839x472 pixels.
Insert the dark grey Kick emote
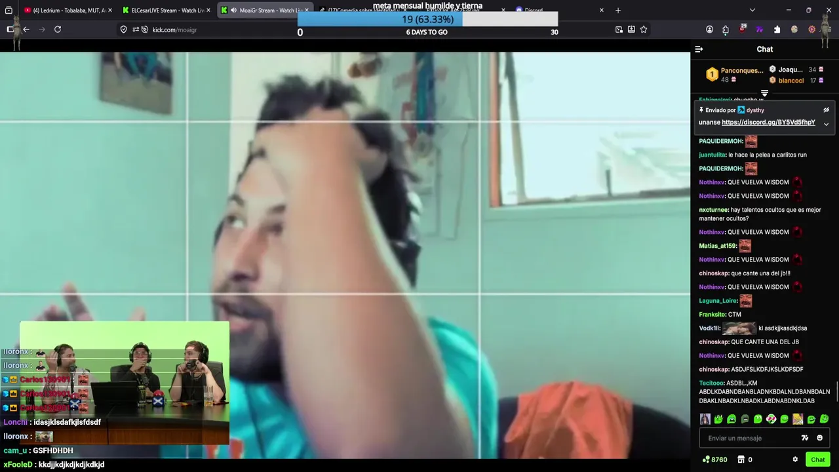pos(745,419)
